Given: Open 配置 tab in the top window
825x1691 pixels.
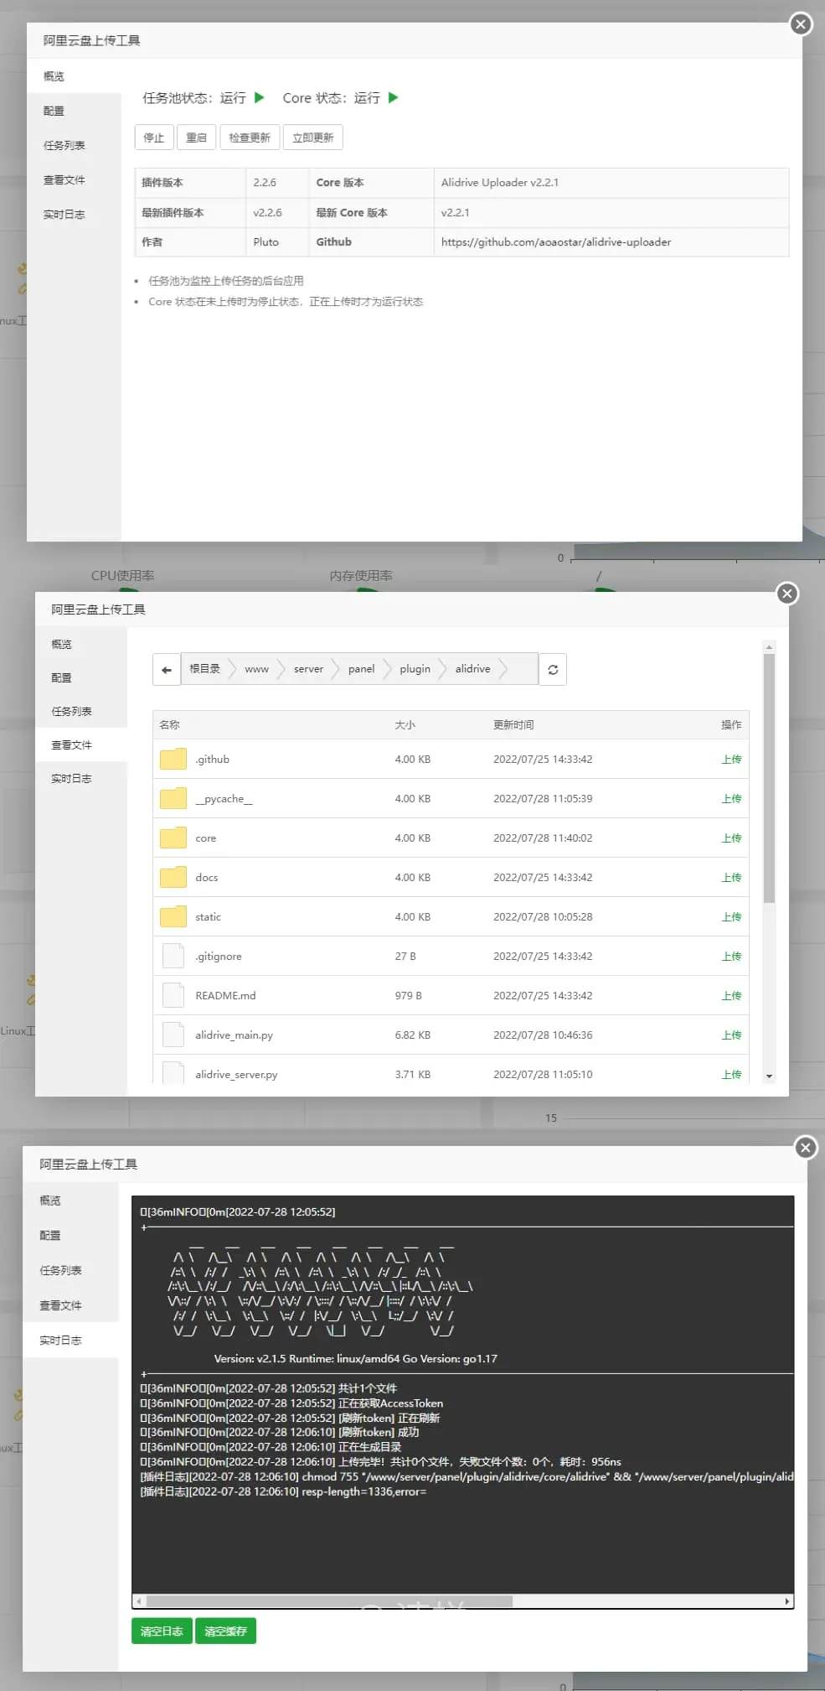Looking at the screenshot, I should [74, 111].
